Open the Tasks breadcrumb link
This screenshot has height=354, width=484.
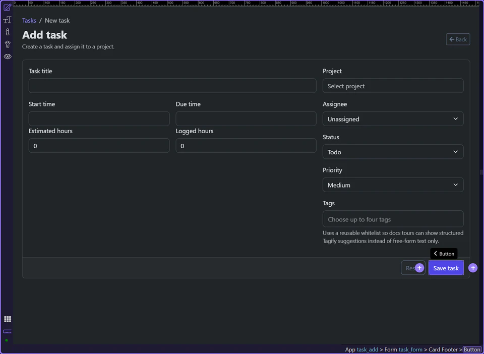29,20
